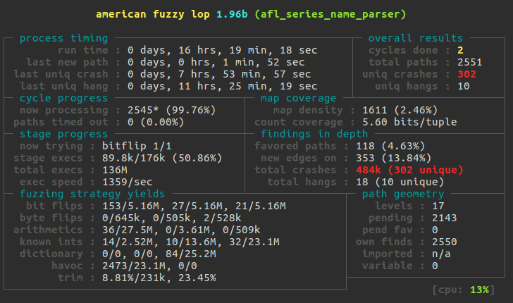Click the havoc value '2473/23.1M, 0/0'
Screen dimensions: 513x303
click(149, 266)
